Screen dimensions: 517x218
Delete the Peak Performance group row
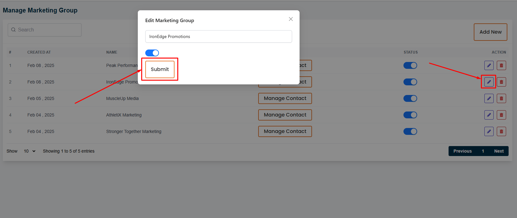(501, 65)
